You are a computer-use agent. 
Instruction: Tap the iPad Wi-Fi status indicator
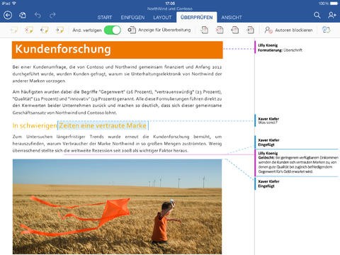click(x=8, y=4)
